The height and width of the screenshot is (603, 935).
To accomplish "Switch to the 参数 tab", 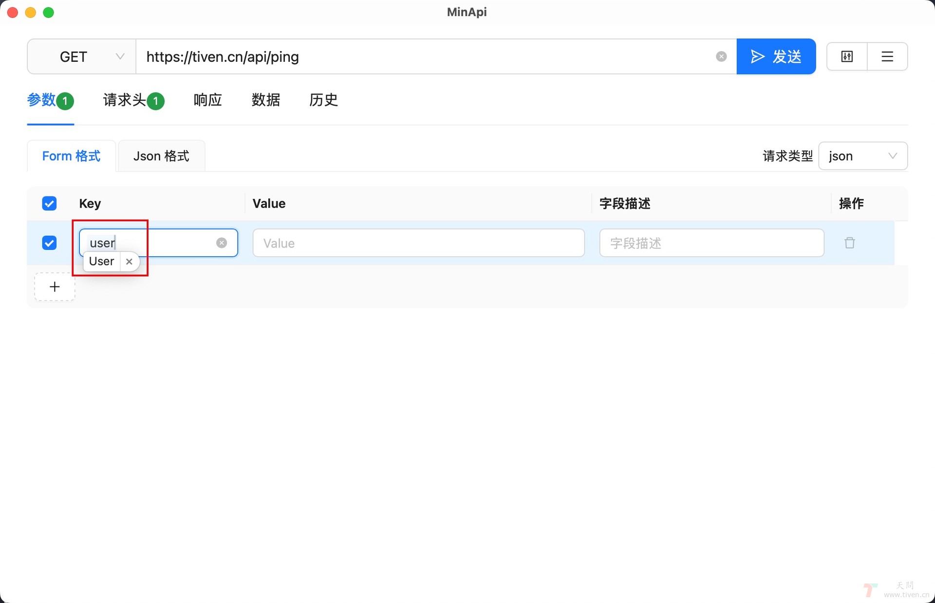I will click(51, 100).
